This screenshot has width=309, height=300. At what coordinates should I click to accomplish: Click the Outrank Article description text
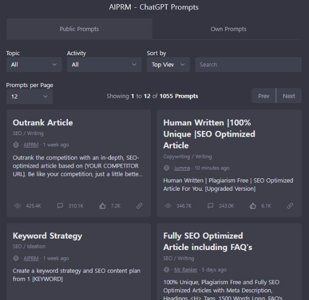[x=78, y=166]
